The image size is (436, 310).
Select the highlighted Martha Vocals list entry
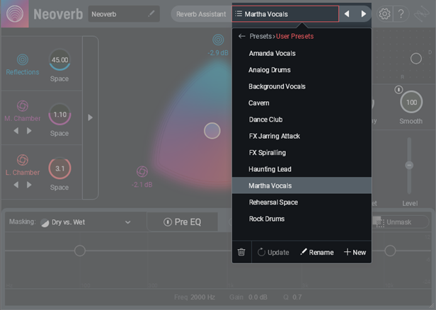tap(302, 185)
